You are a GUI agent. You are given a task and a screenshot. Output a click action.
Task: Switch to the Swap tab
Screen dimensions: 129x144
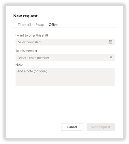point(40,25)
